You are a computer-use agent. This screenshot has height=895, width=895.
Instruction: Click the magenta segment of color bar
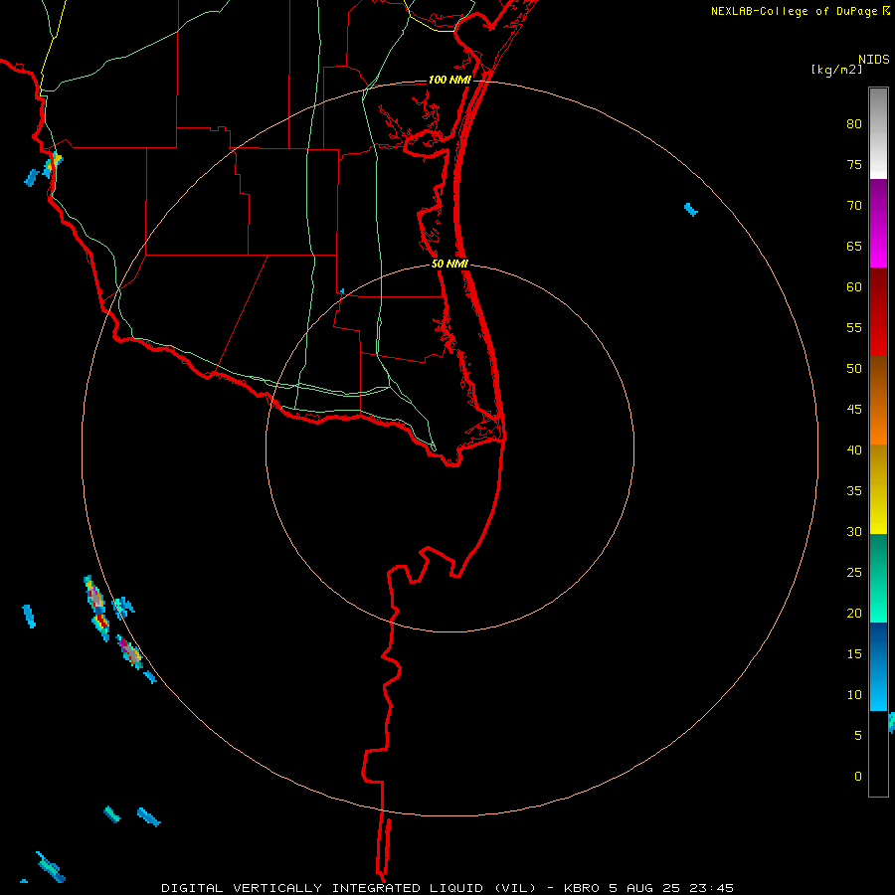(878, 223)
